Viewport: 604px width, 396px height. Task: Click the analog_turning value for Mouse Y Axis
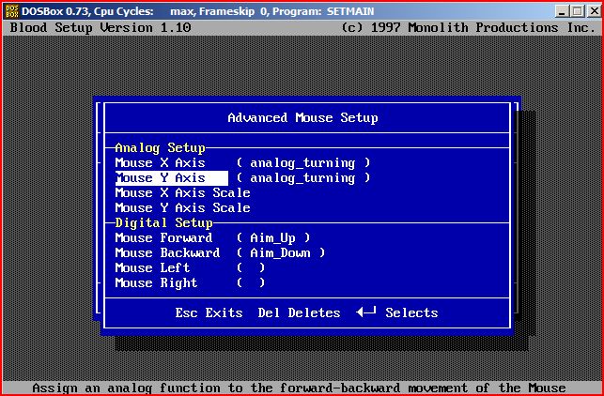303,178
